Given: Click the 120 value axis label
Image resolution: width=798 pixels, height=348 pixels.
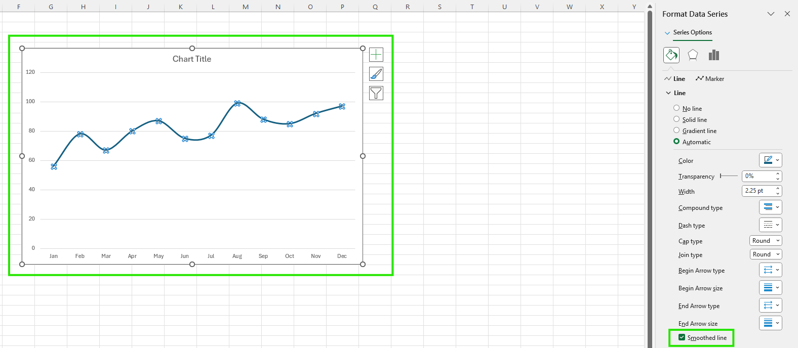Looking at the screenshot, I should coord(30,72).
